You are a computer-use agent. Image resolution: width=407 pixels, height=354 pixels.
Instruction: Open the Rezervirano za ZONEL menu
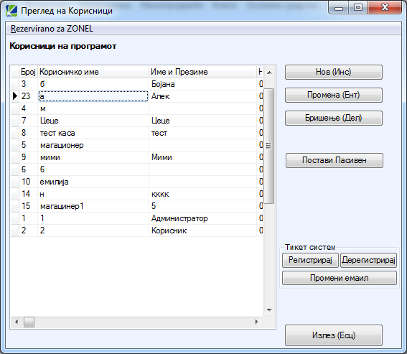[x=52, y=29]
